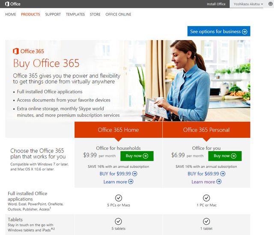The image size is (274, 235).
Task: Open Learn more for Office 365 Home
Action: (118, 182)
